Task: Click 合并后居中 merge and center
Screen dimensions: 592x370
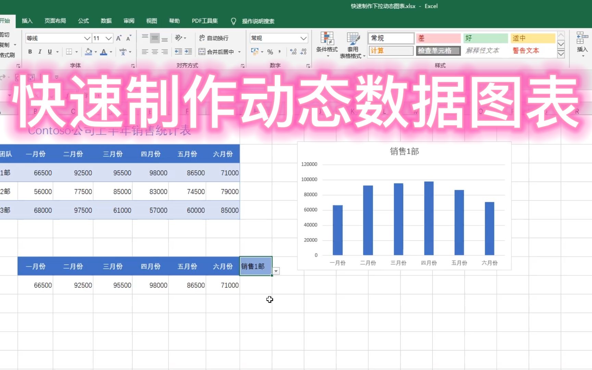Action: [x=217, y=52]
